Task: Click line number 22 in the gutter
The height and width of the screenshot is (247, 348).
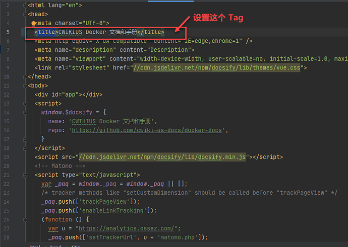Action: pyautogui.click(x=7, y=184)
